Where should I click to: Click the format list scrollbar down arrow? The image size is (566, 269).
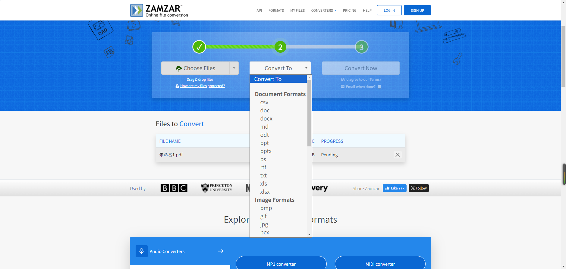pos(309,235)
